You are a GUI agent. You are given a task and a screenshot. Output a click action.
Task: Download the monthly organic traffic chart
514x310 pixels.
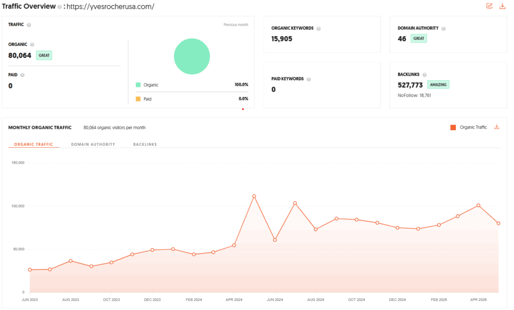[x=496, y=127]
